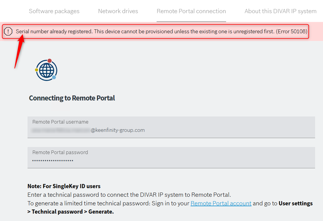Focus the Remote Portal password field
The height and width of the screenshot is (221, 323).
coord(171,157)
